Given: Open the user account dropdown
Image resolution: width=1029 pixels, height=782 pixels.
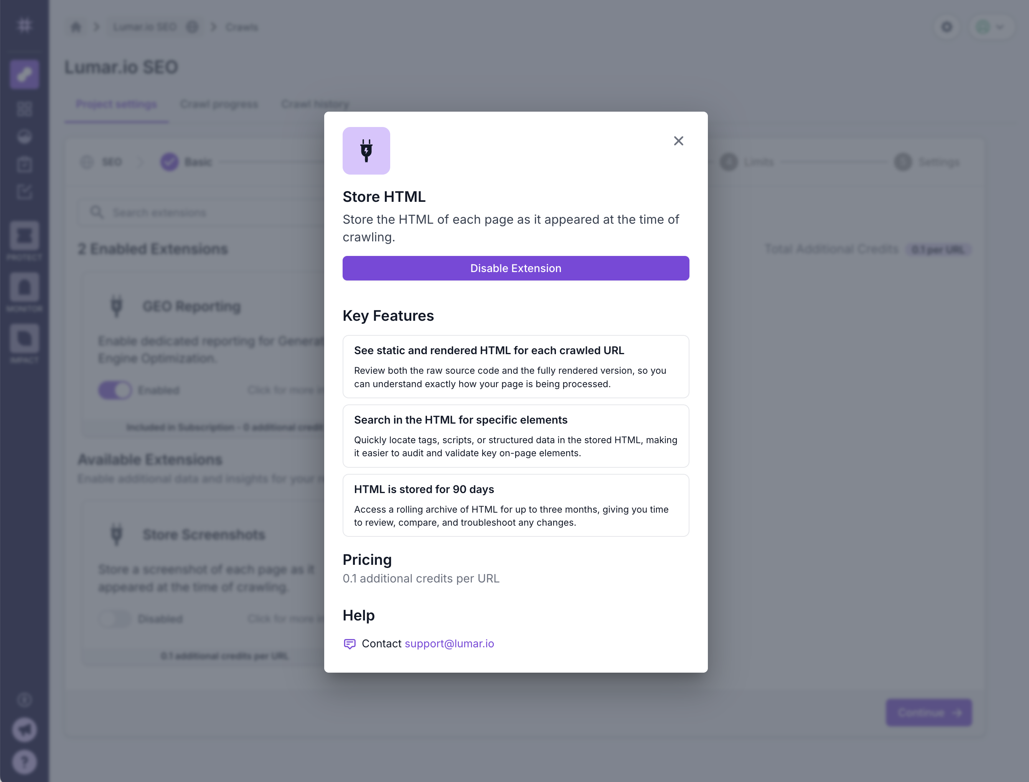Looking at the screenshot, I should coord(990,27).
